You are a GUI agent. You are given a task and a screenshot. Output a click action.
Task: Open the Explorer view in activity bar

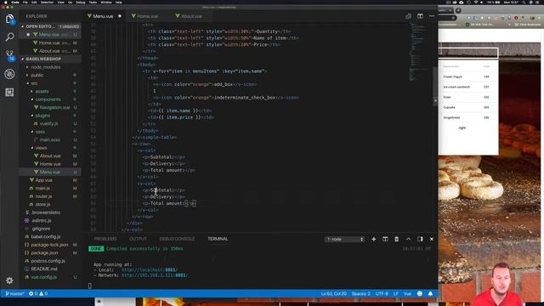(9, 19)
